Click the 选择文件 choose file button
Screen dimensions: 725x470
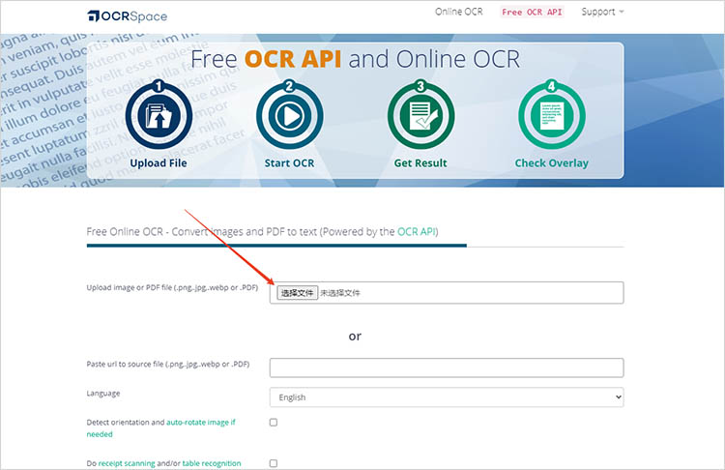click(x=298, y=293)
